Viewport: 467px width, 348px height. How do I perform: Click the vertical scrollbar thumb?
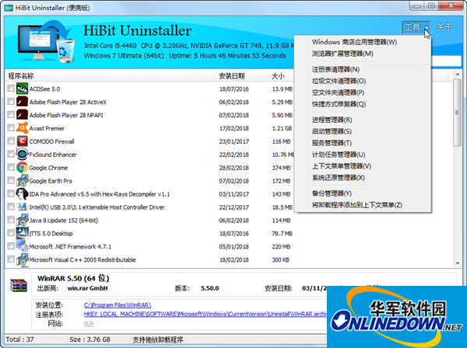[x=458, y=113]
